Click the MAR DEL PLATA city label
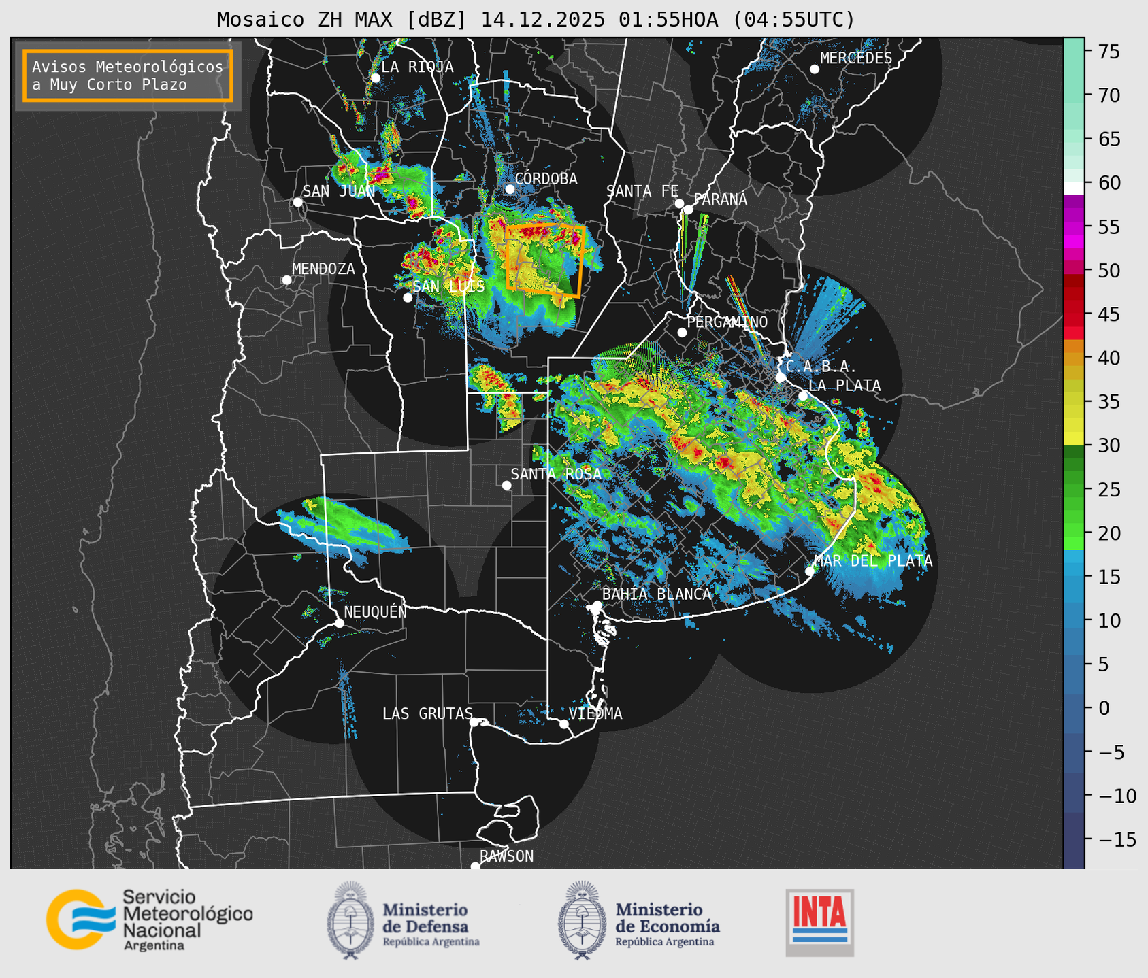This screenshot has height=978, width=1148. point(873,560)
